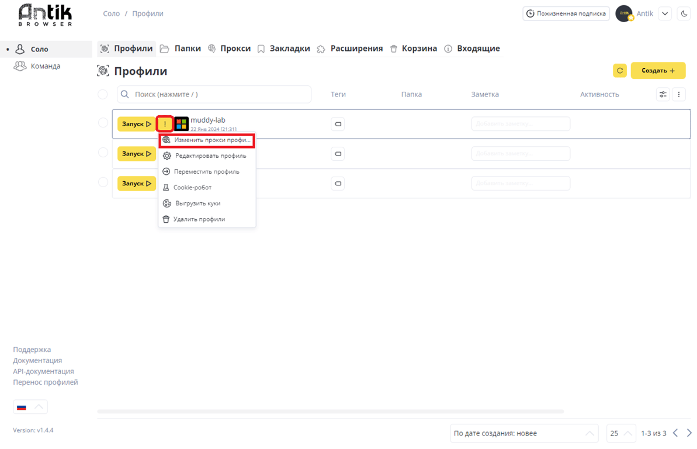Focus the profile search field

[214, 94]
